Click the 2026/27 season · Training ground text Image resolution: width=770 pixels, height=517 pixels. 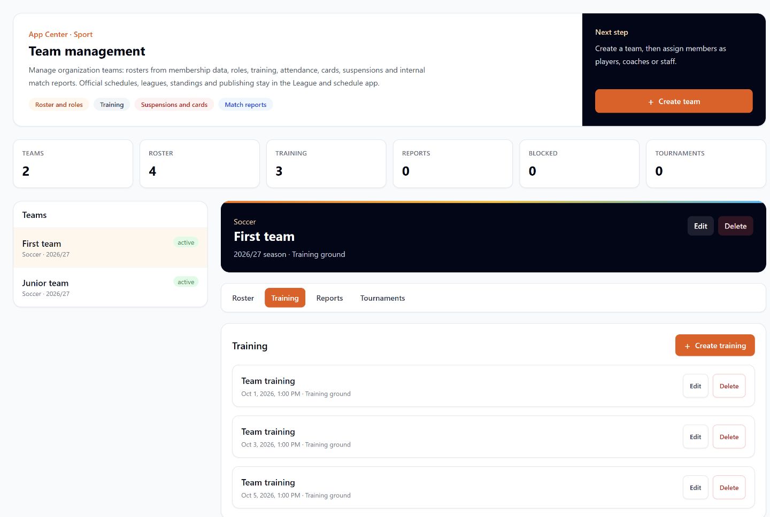289,254
